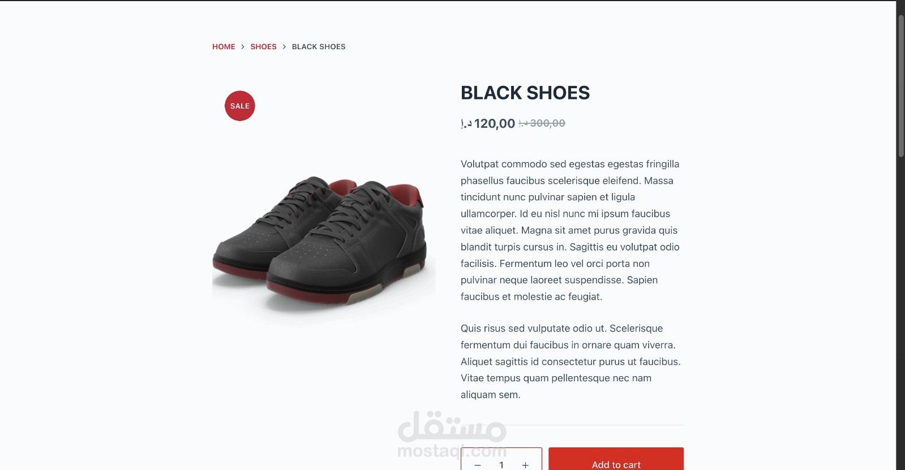Click the paragraph starting with Quis risus
This screenshot has width=905, height=470.
[571, 361]
